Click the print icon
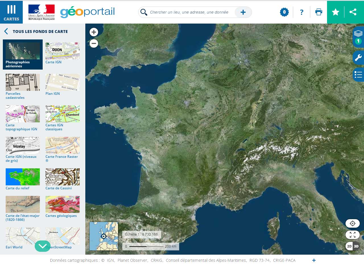 tap(319, 12)
